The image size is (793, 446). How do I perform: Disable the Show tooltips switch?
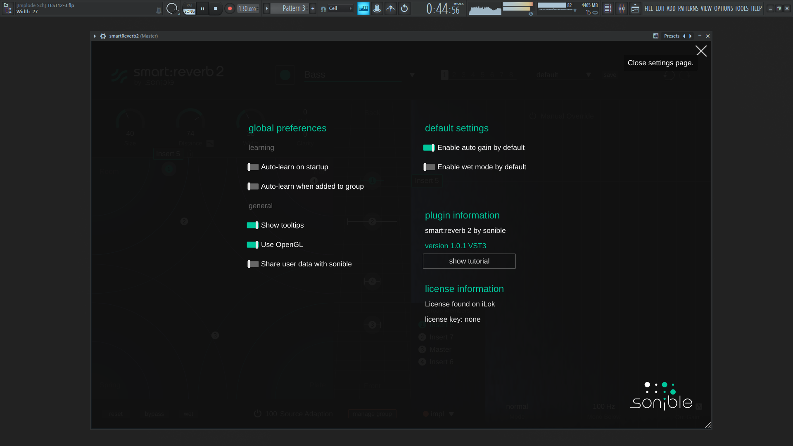click(253, 225)
